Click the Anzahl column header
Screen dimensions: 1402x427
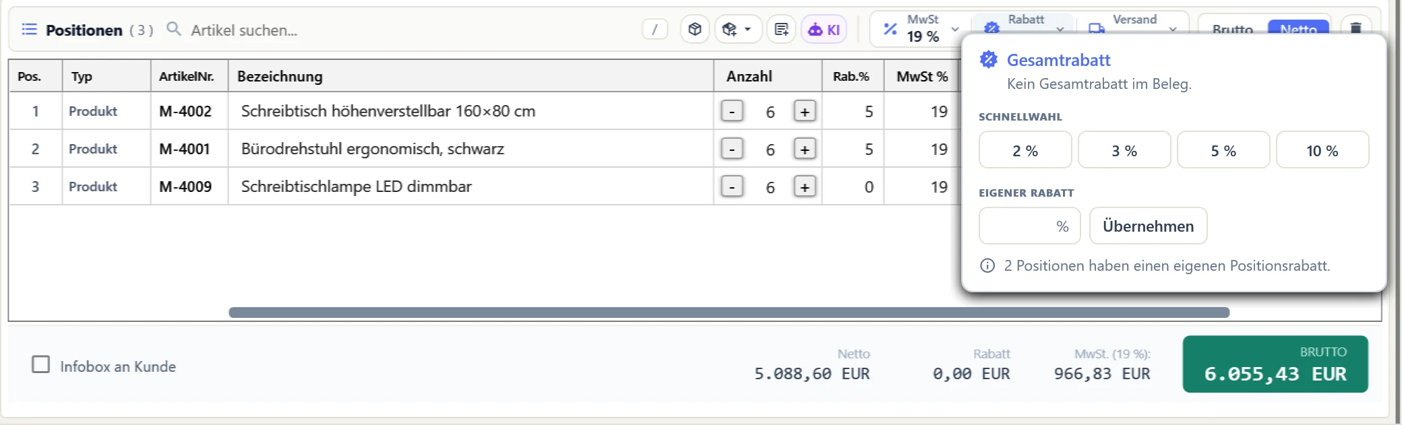click(x=767, y=76)
